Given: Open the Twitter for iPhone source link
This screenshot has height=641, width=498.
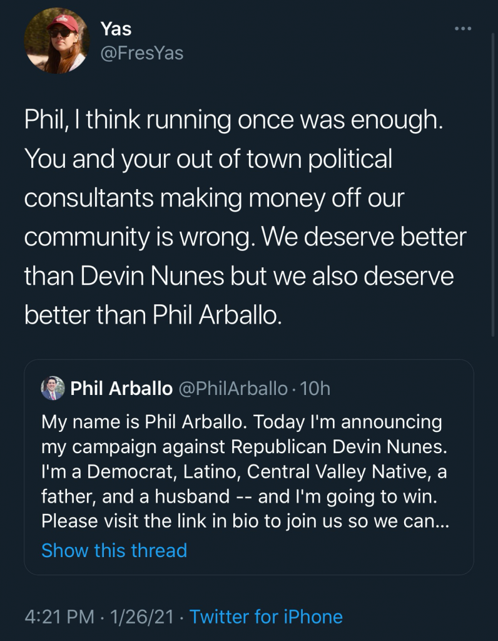Looking at the screenshot, I should [x=266, y=617].
